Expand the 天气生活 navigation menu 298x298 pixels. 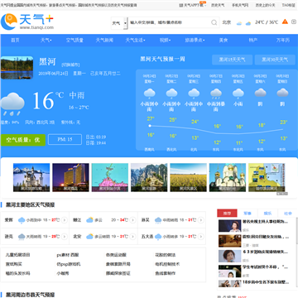pyautogui.click(x=135, y=40)
